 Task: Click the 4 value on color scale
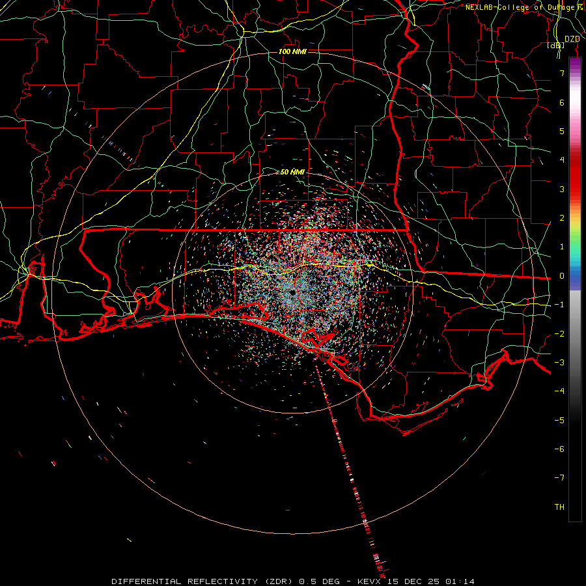click(562, 160)
